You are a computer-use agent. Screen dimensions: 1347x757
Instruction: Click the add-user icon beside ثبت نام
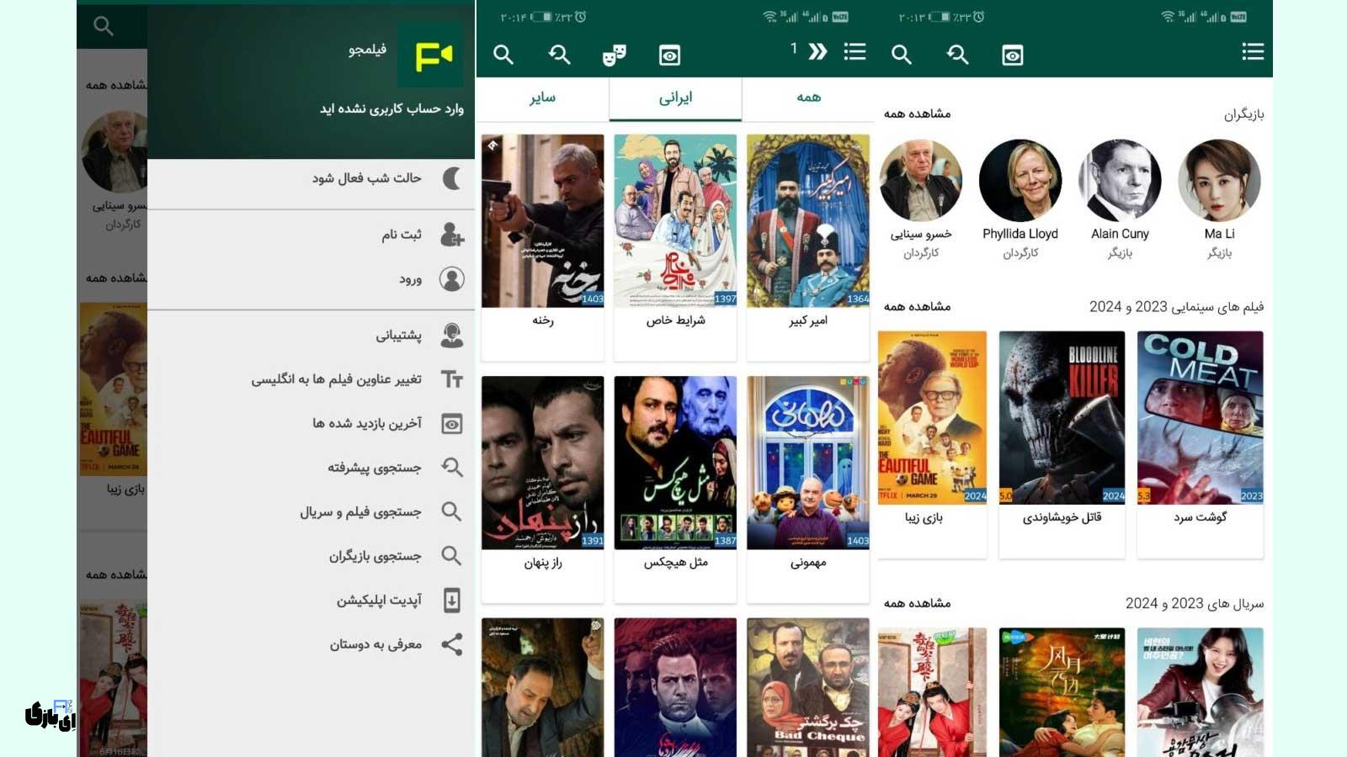(452, 234)
